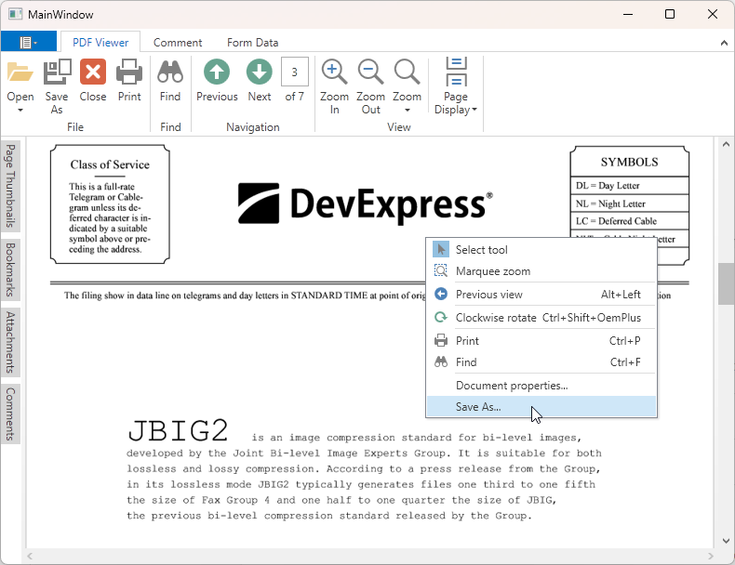Click the horizontal scroll left arrow
735x565 pixels.
click(30, 556)
